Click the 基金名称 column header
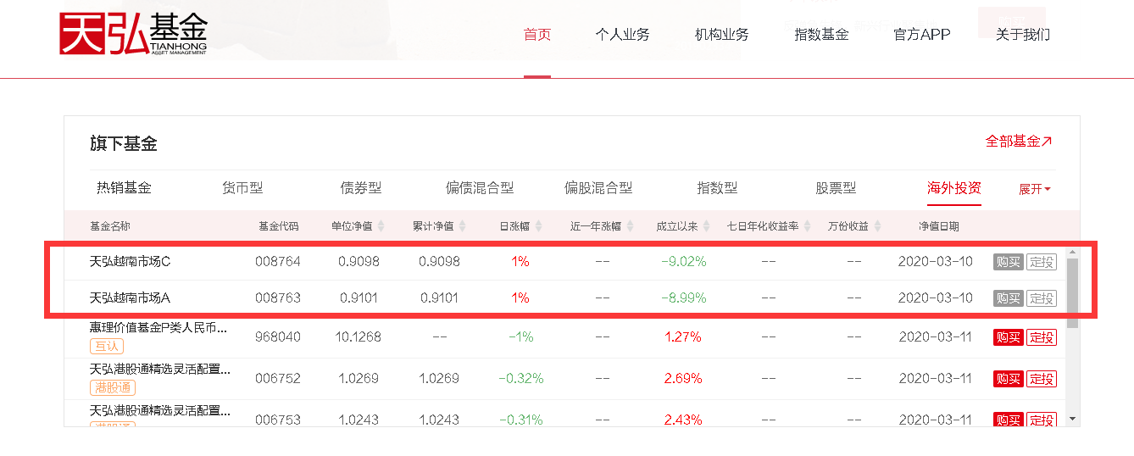This screenshot has width=1134, height=456. point(110,226)
